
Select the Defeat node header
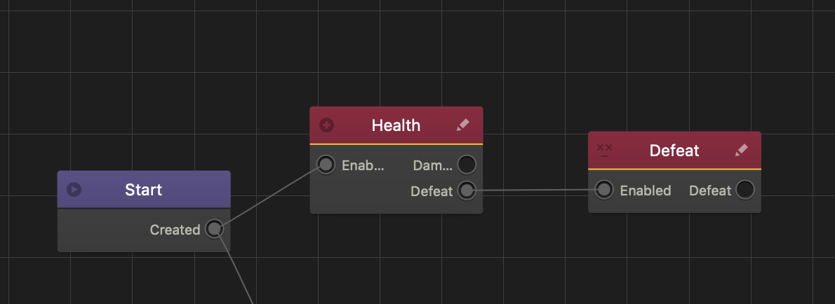[674, 150]
